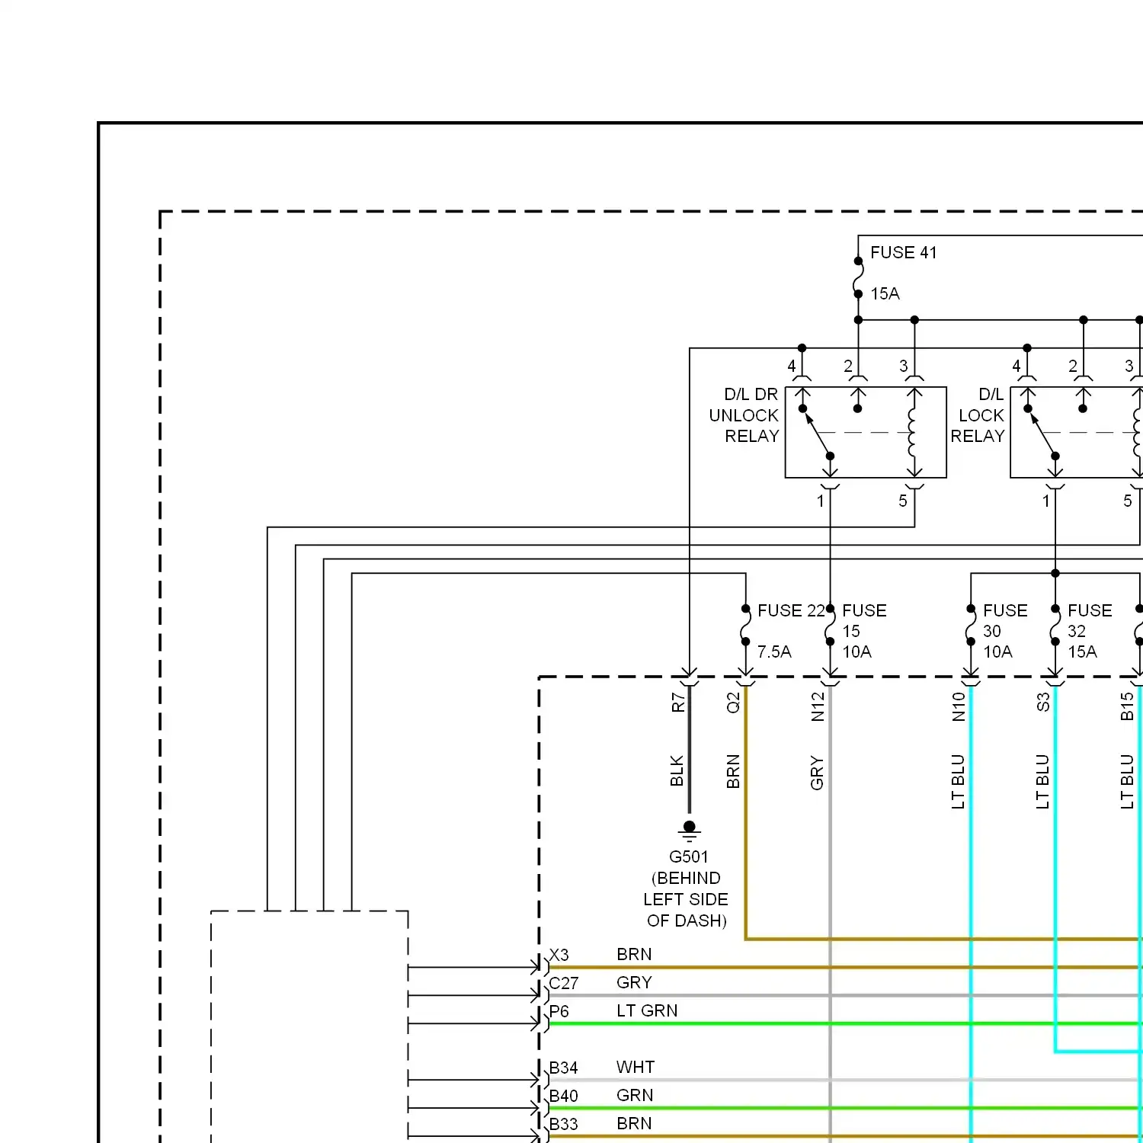This screenshot has height=1143, width=1143.
Task: Click the FUSE 32 15A label
Action: [1090, 631]
